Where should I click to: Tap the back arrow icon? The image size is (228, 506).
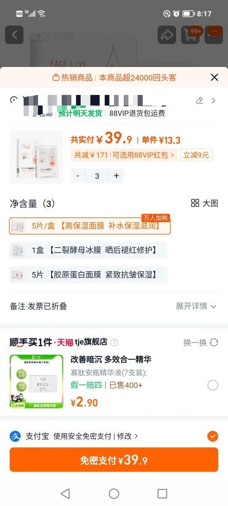14,35
